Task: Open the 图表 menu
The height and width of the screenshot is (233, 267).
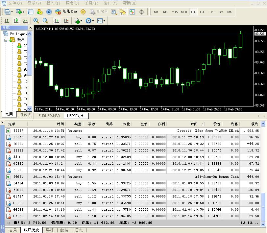Action: click(72, 3)
